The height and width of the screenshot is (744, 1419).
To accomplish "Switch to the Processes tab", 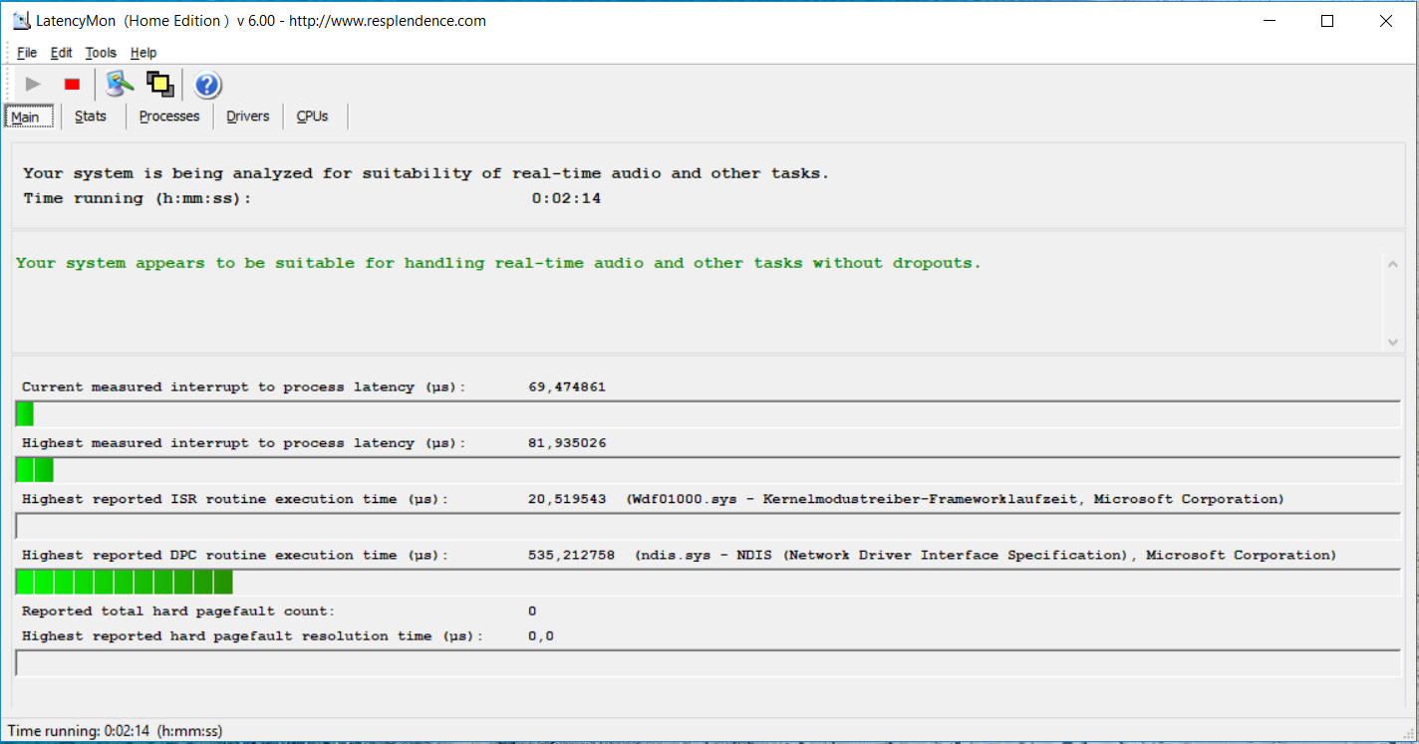I will click(x=169, y=117).
